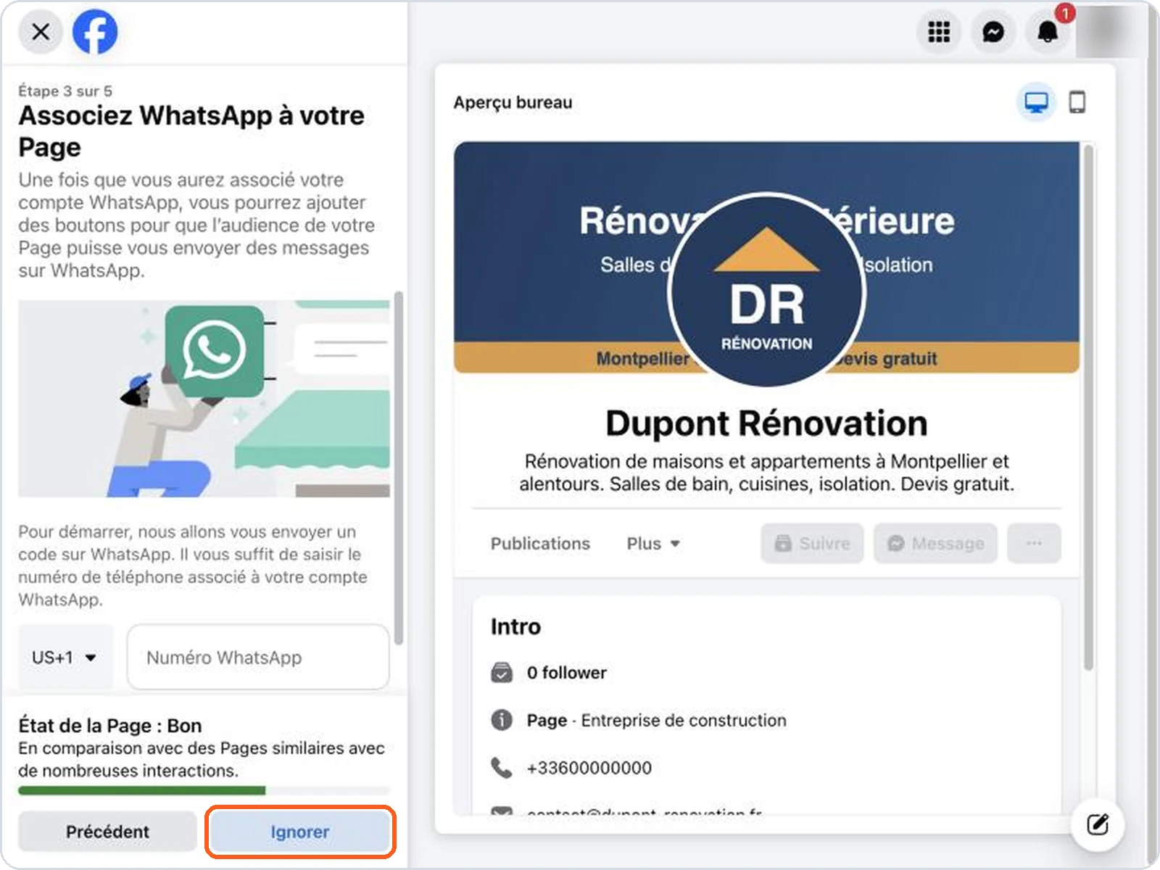Click the left panel scrollbar
This screenshot has height=870, width=1160.
398,468
